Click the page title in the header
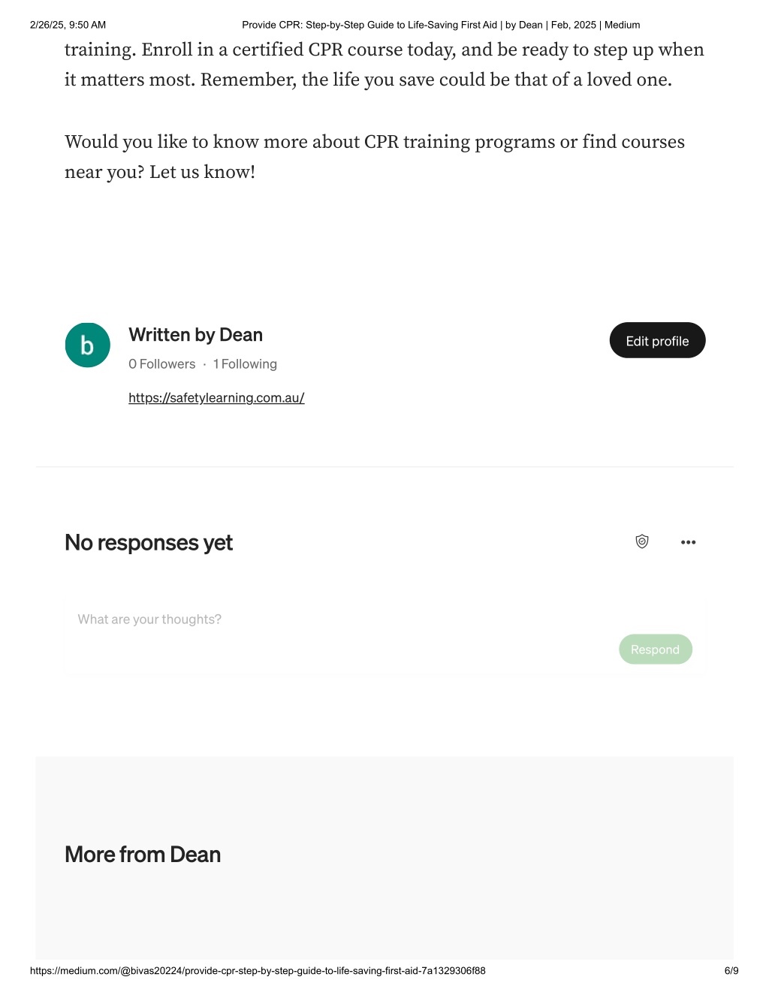Screen dimensions: 769x995 point(441,25)
